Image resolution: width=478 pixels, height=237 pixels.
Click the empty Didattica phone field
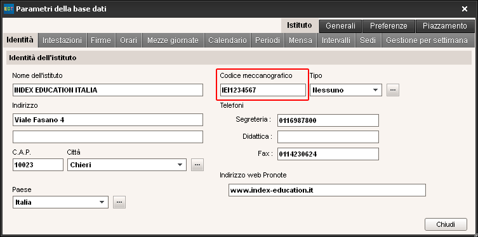click(x=328, y=137)
